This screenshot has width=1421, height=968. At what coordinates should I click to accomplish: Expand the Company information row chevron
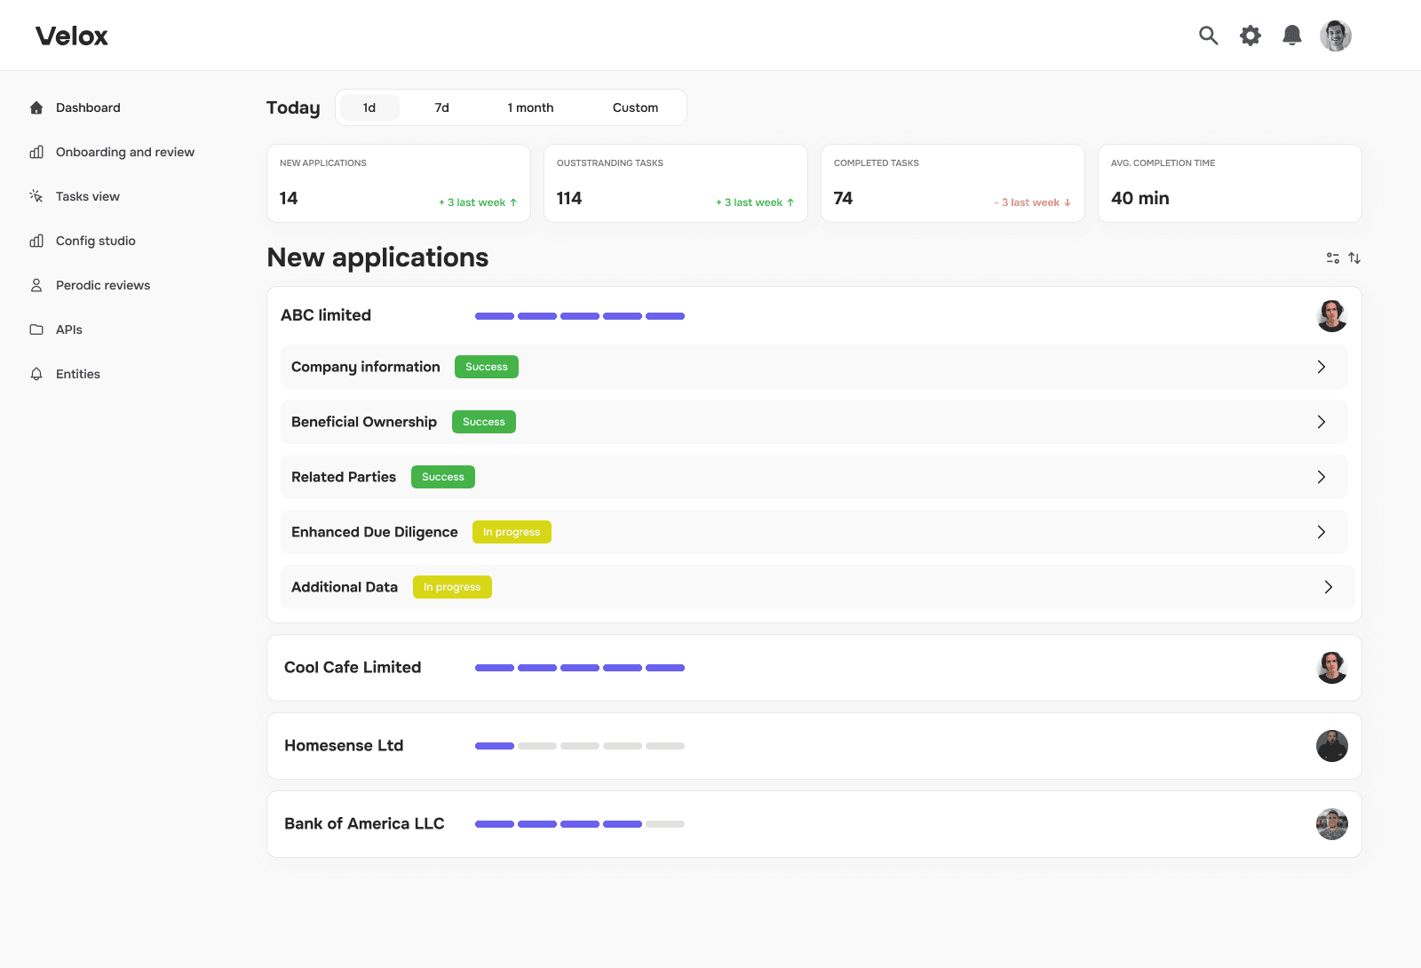tap(1322, 367)
